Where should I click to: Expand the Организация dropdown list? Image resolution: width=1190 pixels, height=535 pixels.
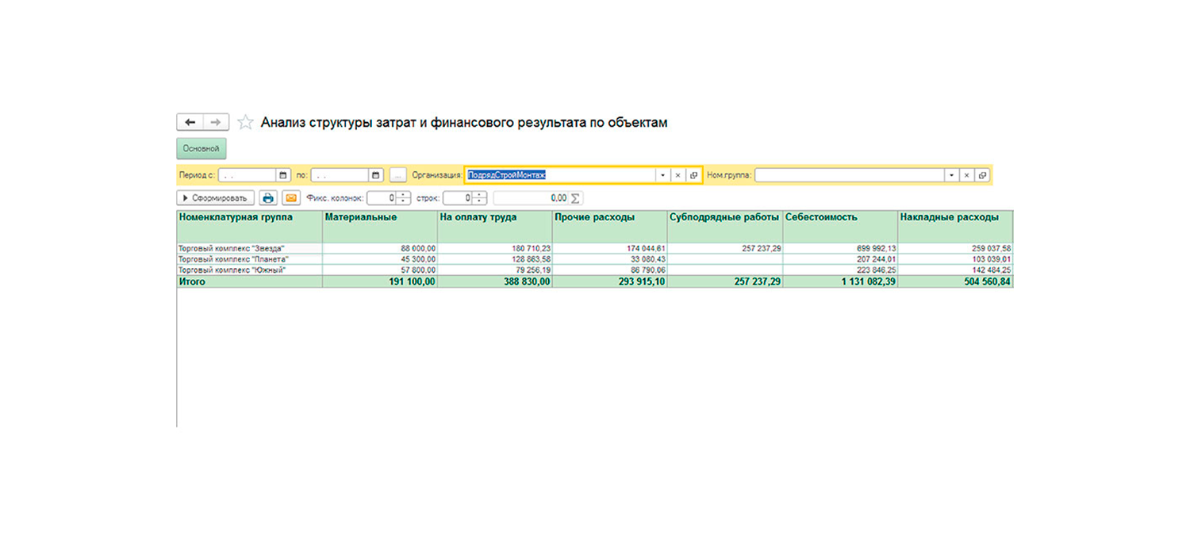(x=662, y=175)
